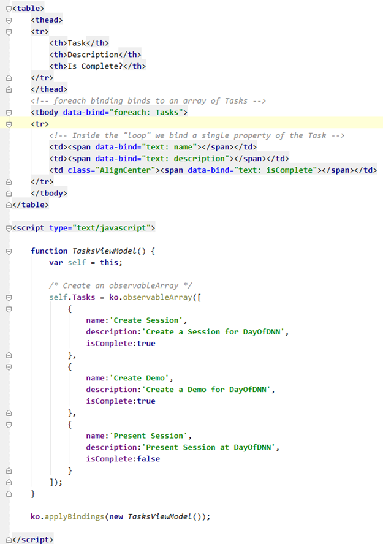This screenshot has width=383, height=544.
Task: Click 'self.Tasks' in the assignment line
Action: (x=72, y=297)
